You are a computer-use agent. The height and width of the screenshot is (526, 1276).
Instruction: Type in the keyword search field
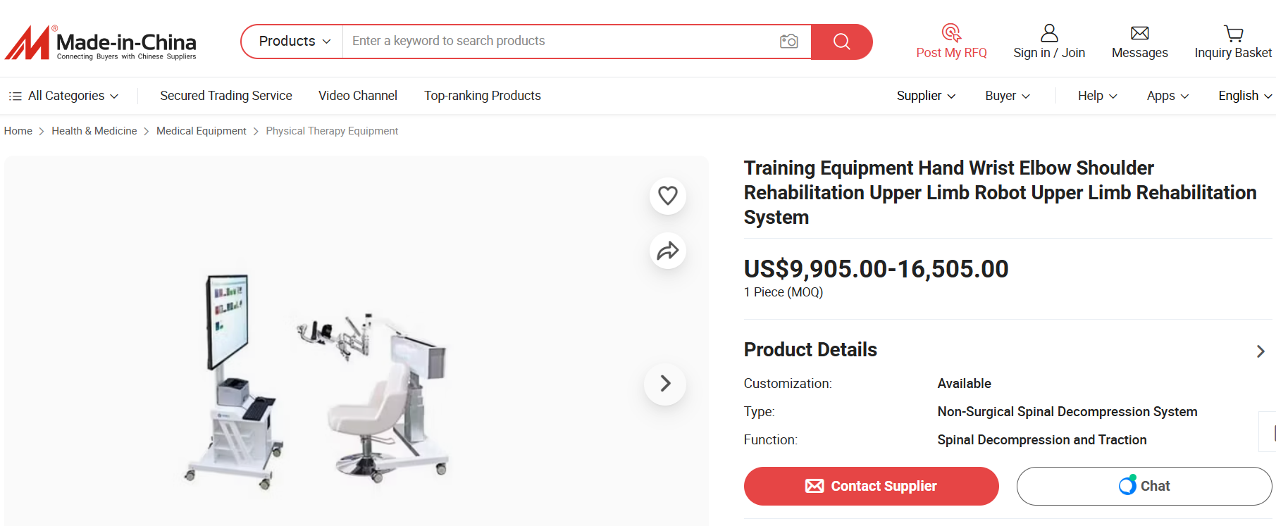557,42
